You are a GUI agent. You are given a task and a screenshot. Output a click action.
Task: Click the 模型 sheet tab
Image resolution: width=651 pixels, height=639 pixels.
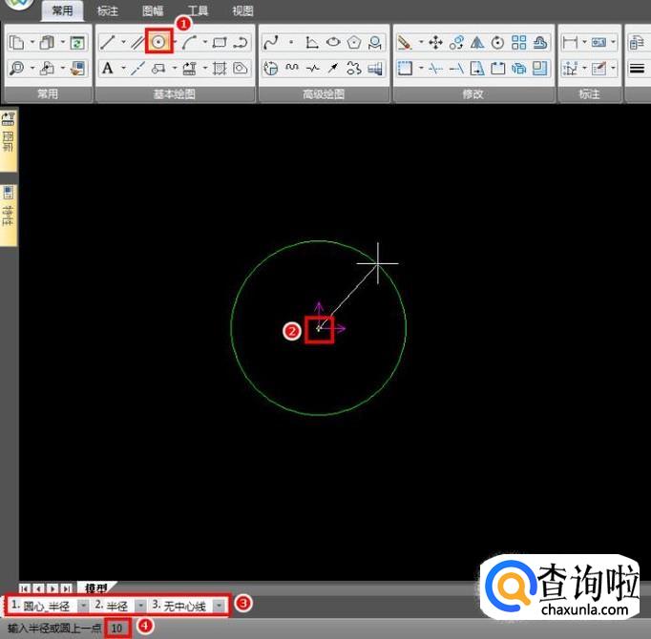click(x=95, y=587)
